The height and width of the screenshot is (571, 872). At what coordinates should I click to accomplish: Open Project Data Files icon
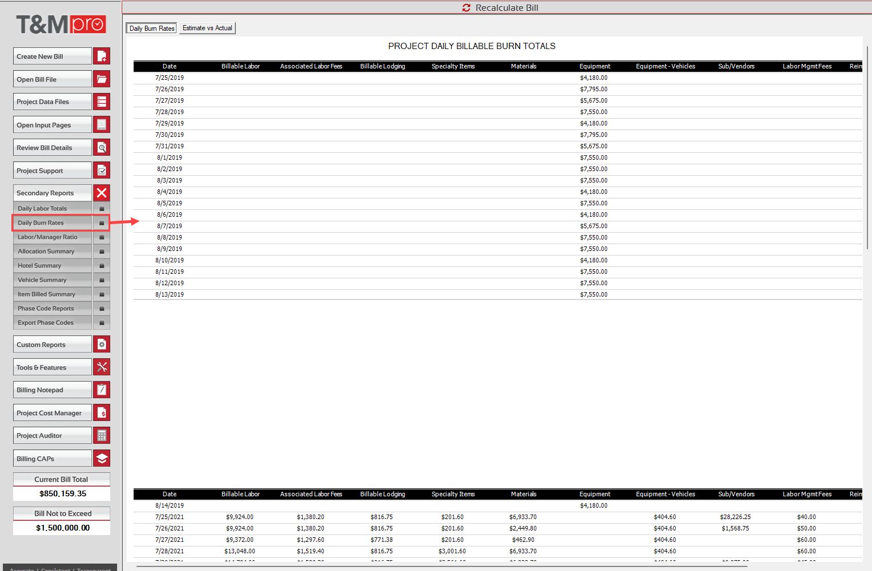coord(102,102)
